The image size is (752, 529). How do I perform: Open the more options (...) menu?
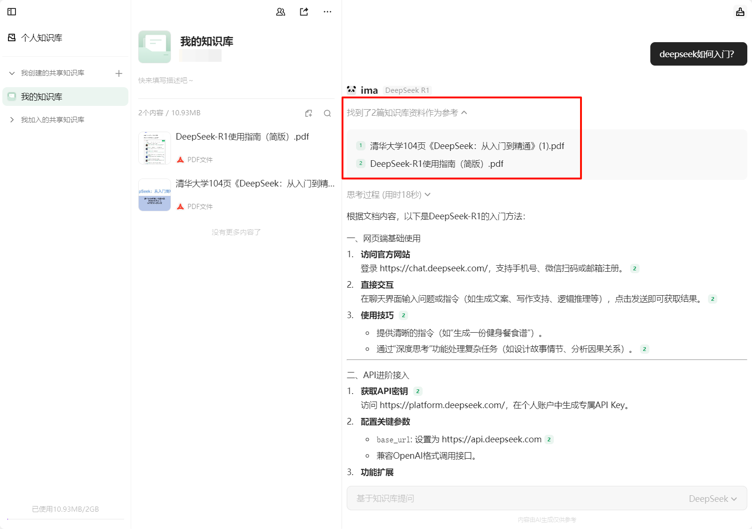pyautogui.click(x=327, y=12)
